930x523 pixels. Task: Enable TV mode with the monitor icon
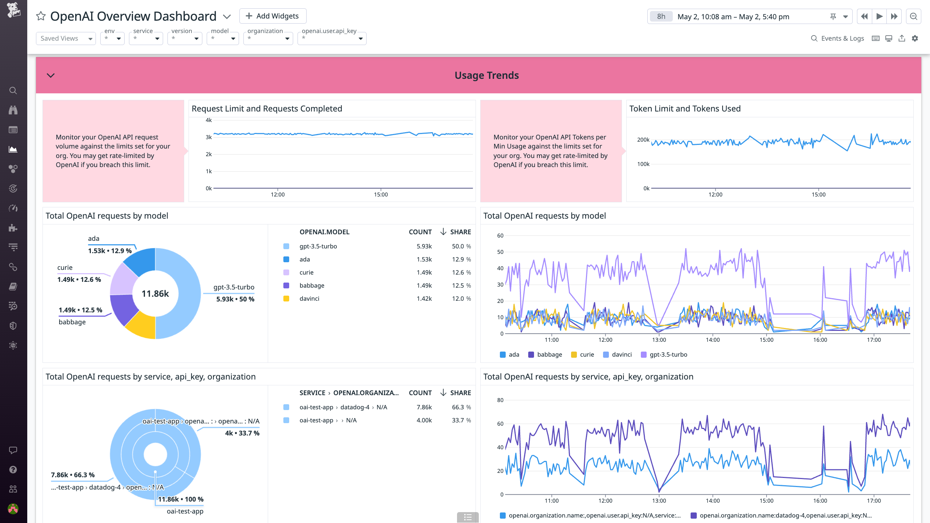[x=889, y=38]
